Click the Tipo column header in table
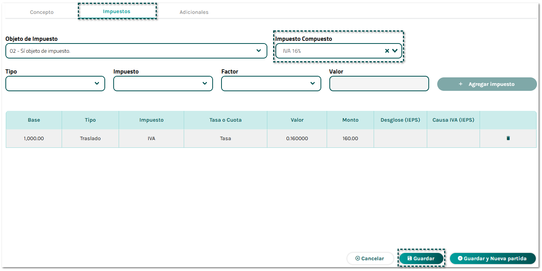542x271 pixels. (90, 120)
